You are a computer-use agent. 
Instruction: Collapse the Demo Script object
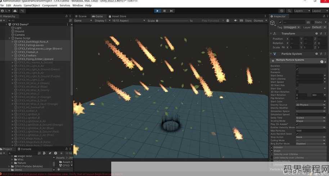9,38
